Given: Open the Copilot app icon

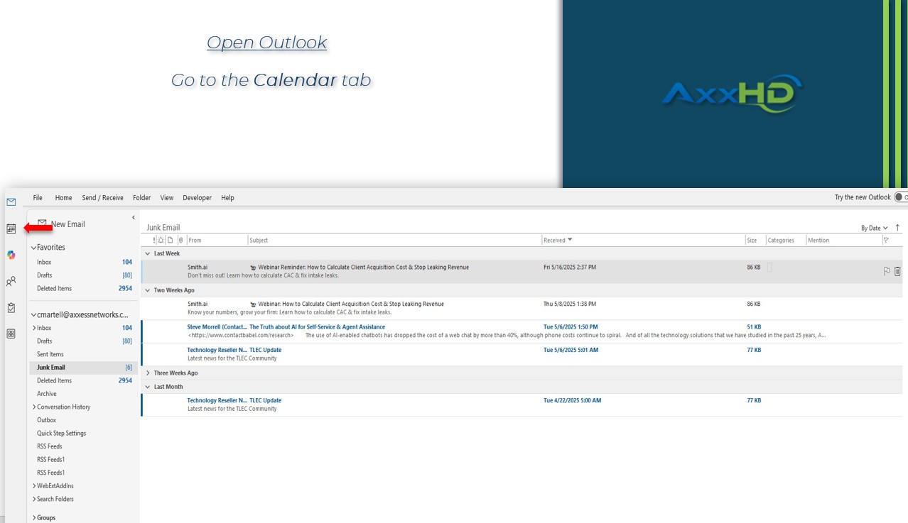Looking at the screenshot, I should [11, 255].
